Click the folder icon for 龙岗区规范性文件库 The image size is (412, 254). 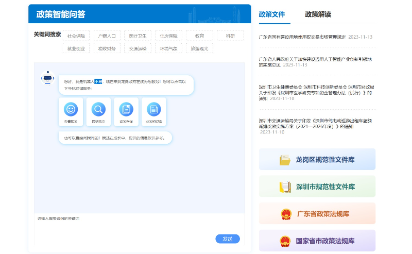285,160
